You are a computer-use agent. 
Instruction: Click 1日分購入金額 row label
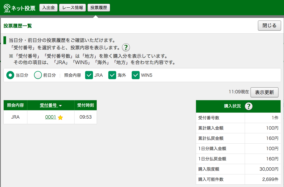pos(212,149)
